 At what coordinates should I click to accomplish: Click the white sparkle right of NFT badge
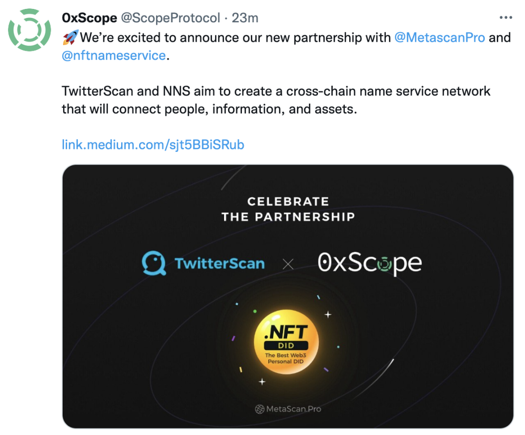[328, 314]
